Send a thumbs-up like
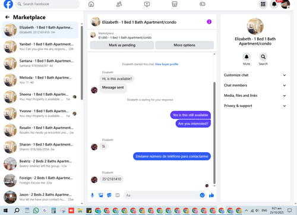 coord(211,195)
